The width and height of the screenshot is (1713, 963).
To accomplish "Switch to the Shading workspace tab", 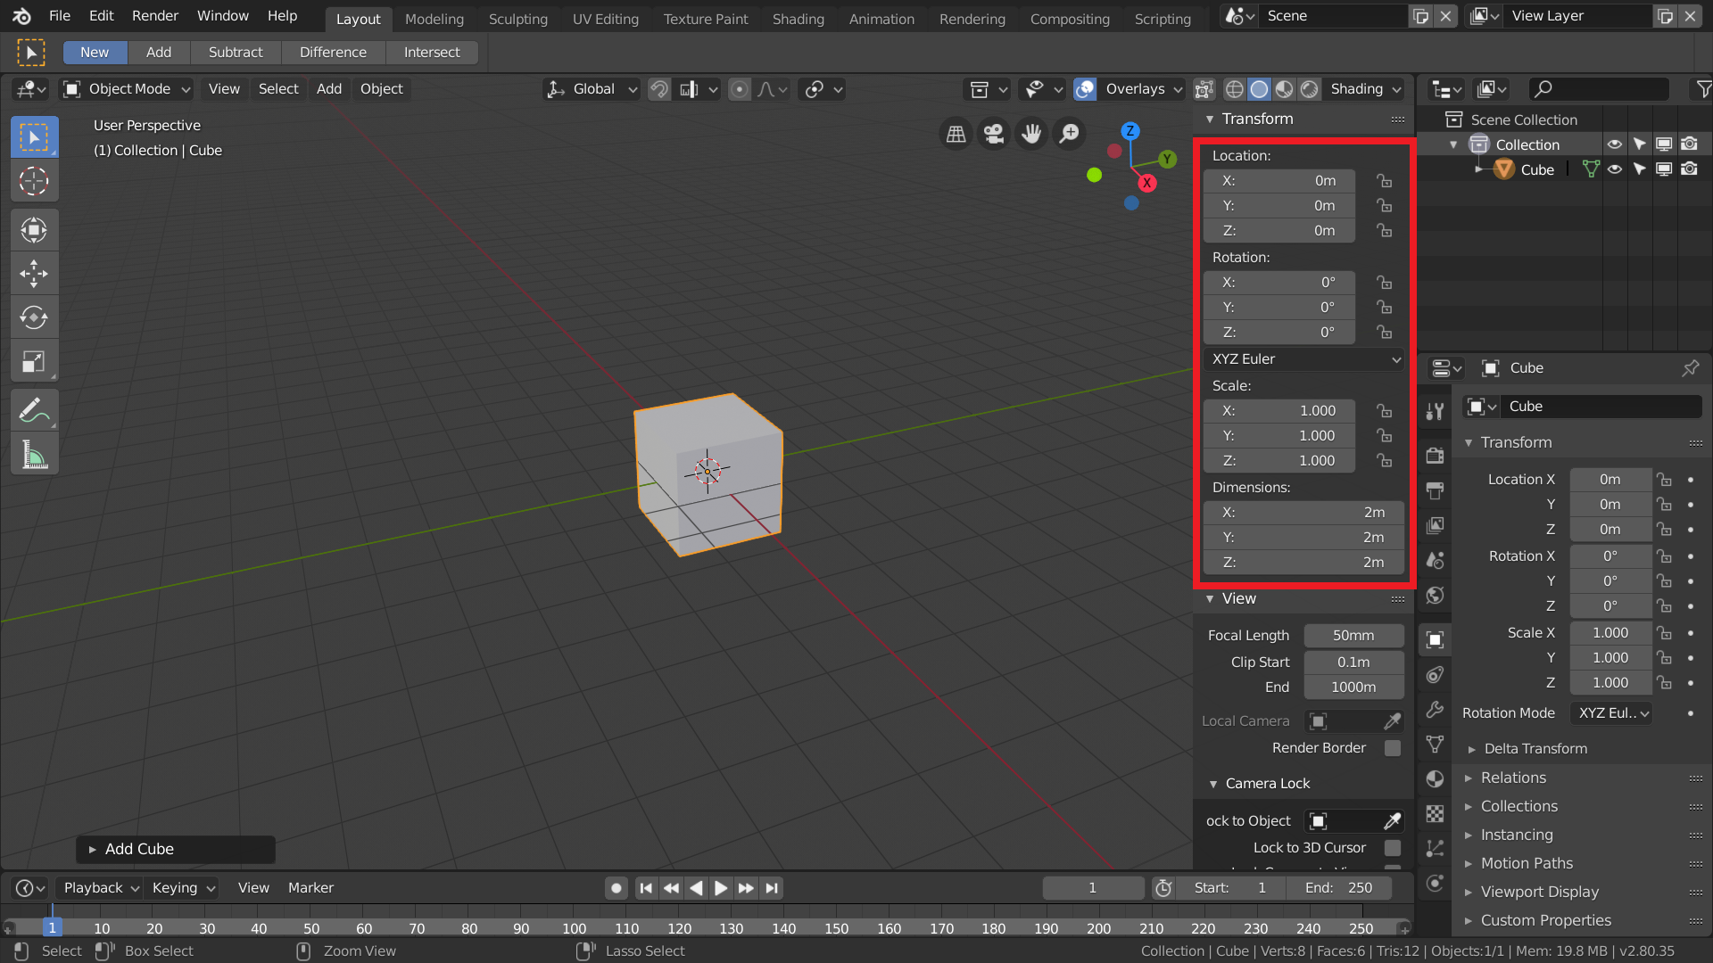I will point(798,19).
